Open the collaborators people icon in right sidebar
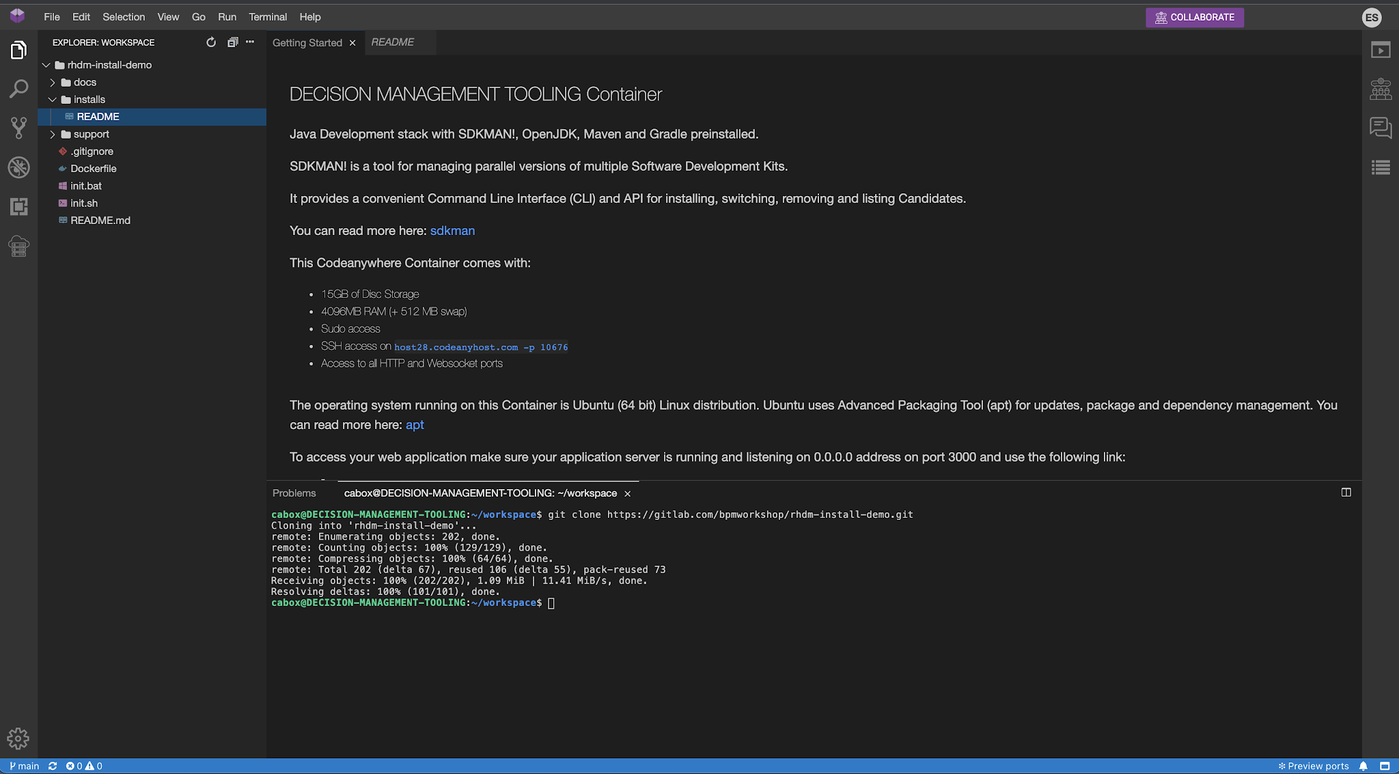 tap(1381, 89)
